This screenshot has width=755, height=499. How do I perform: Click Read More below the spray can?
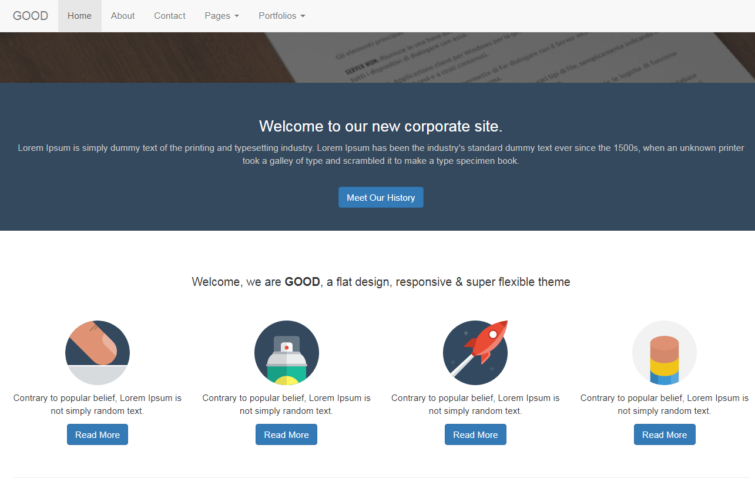[x=286, y=435]
